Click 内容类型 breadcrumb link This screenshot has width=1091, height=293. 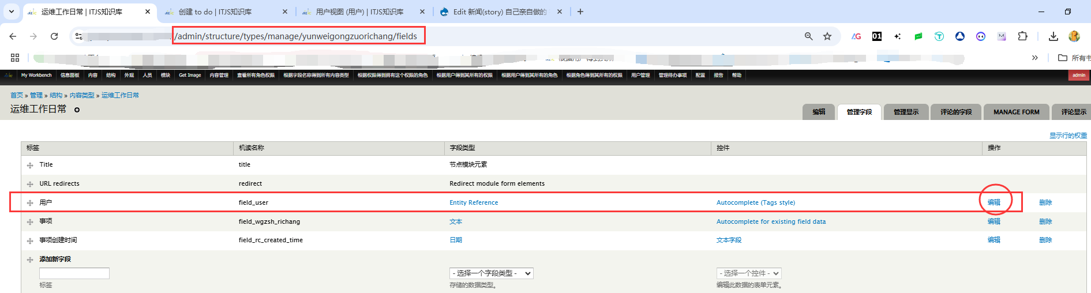82,95
